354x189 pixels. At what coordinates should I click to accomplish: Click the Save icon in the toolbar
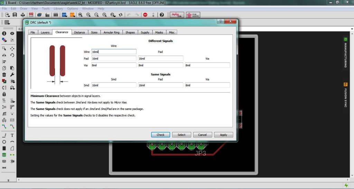coord(15,15)
